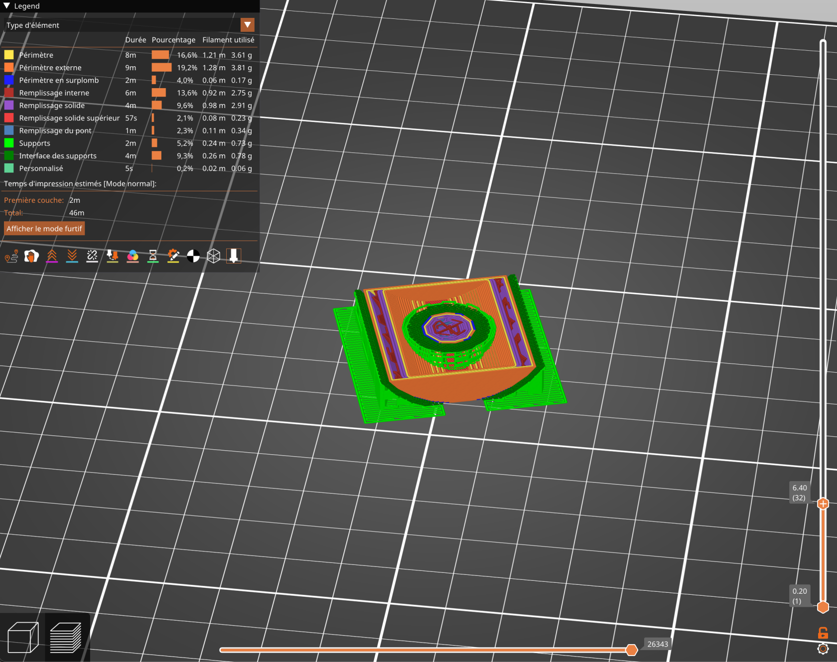Switch to 3D editor cube view
The width and height of the screenshot is (837, 662).
(x=23, y=637)
